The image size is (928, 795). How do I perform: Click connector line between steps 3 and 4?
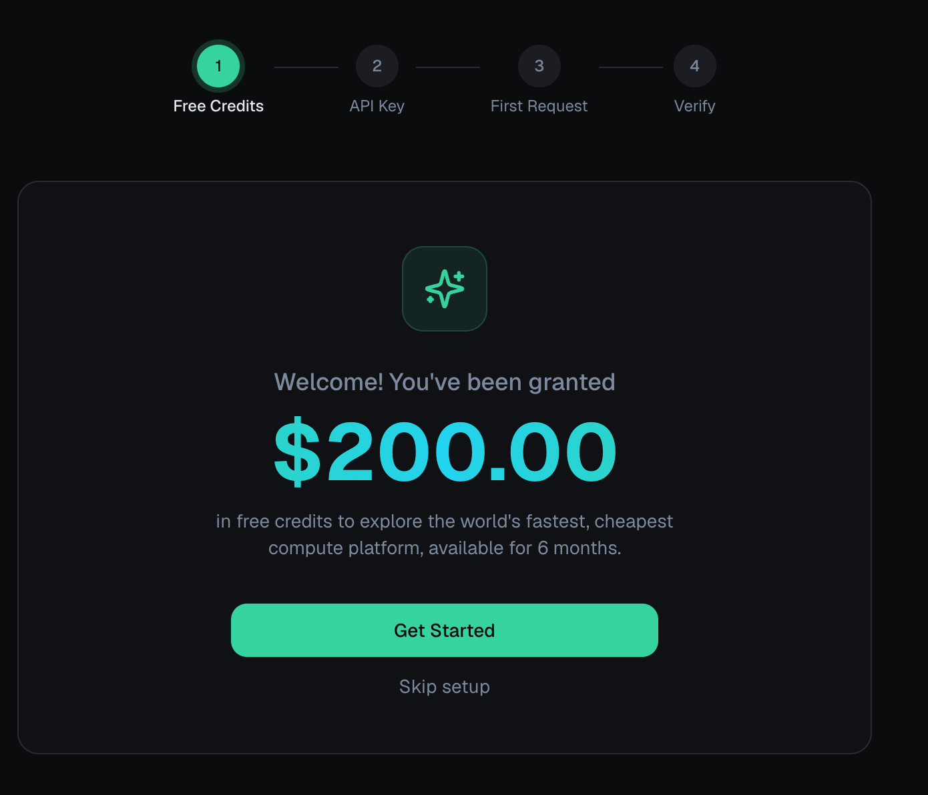pyautogui.click(x=631, y=67)
